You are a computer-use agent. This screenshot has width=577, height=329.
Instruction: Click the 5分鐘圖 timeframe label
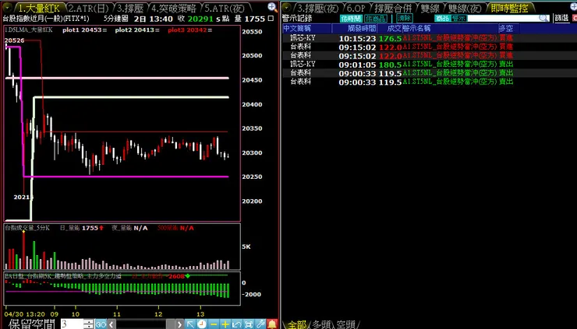[x=115, y=19]
